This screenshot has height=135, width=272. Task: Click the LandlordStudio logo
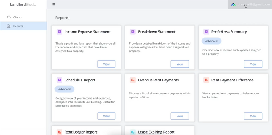(x=23, y=5)
